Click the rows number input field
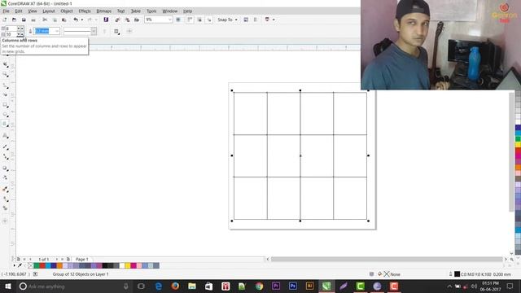The image size is (521, 293). tap(11, 34)
